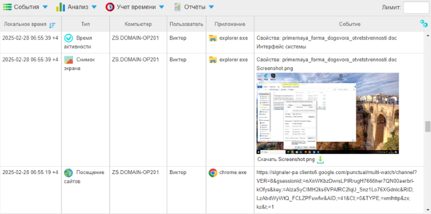
Task: Click the bar chart icon beside Анализ
Action: [x=60, y=7]
